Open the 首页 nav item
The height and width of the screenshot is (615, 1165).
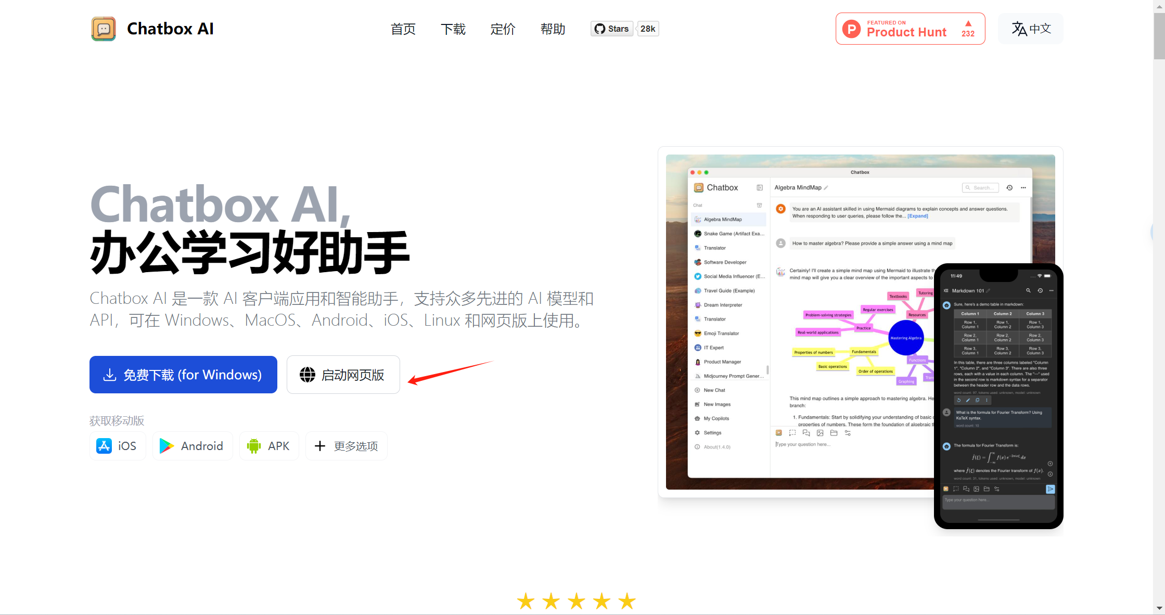[x=403, y=29]
